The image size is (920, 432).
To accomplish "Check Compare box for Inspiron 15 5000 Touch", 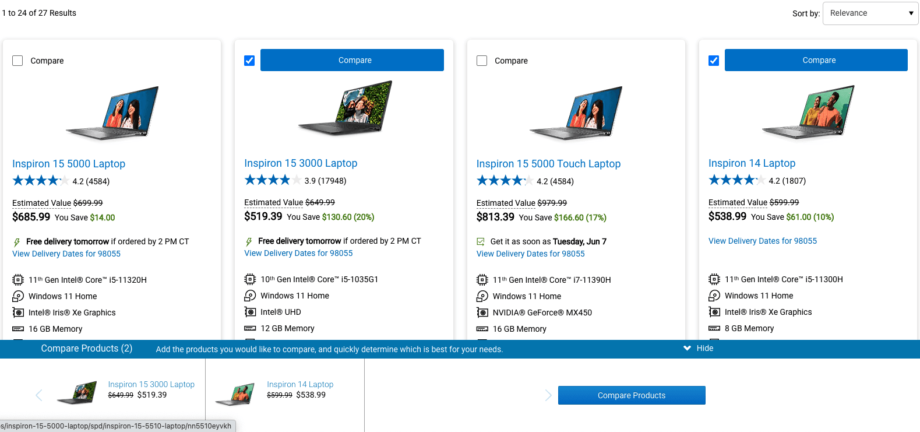I will coord(482,61).
